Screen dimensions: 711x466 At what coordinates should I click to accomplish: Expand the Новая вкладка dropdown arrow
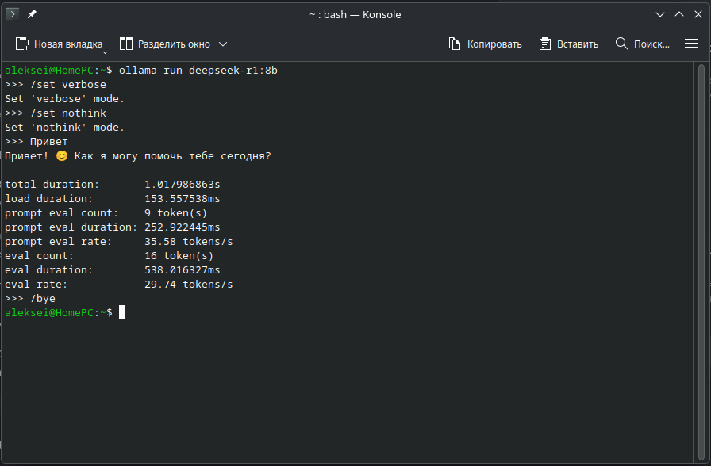(106, 52)
